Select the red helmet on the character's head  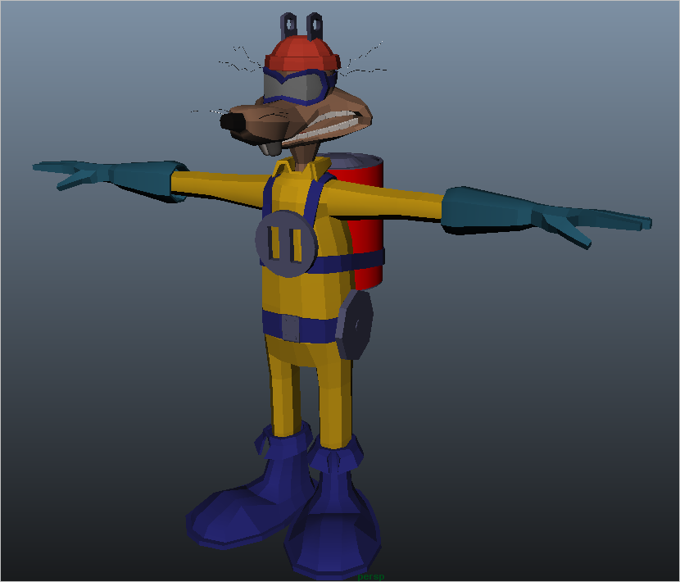[x=301, y=53]
